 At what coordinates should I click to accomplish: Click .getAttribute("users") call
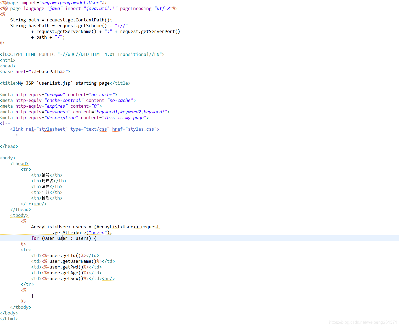pos(82,232)
